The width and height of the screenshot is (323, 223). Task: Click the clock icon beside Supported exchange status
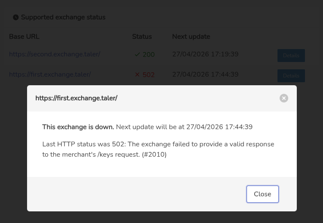[16, 18]
